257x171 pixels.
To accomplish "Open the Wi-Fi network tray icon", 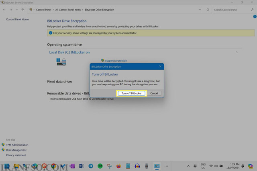I will tap(211, 166).
